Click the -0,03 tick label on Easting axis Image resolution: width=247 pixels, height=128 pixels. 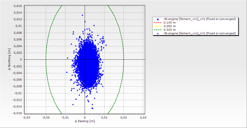(x=26, y=117)
